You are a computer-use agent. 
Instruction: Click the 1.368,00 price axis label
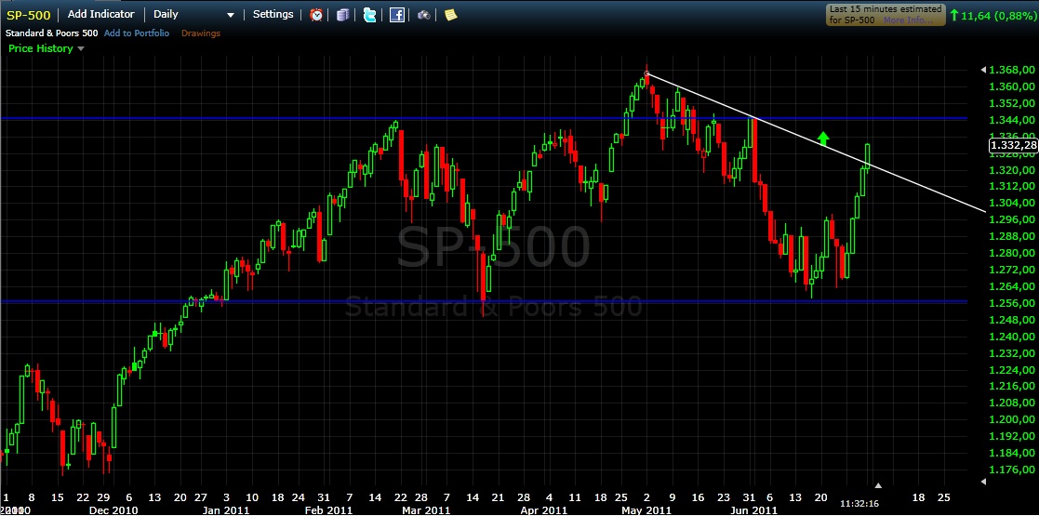[1012, 70]
